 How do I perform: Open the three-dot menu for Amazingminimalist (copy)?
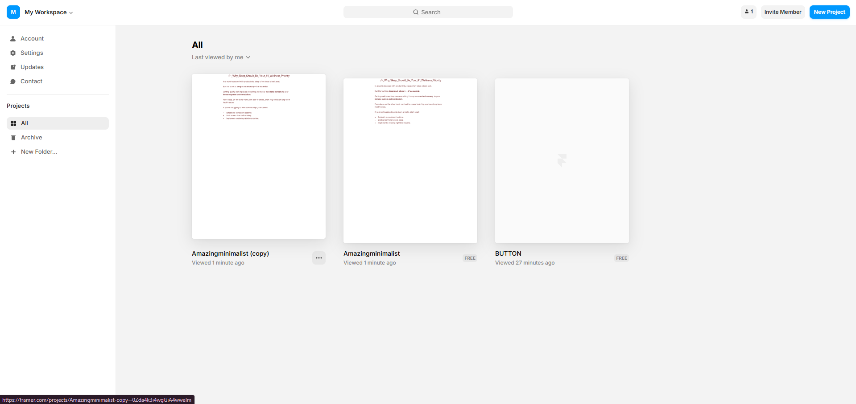(x=319, y=258)
